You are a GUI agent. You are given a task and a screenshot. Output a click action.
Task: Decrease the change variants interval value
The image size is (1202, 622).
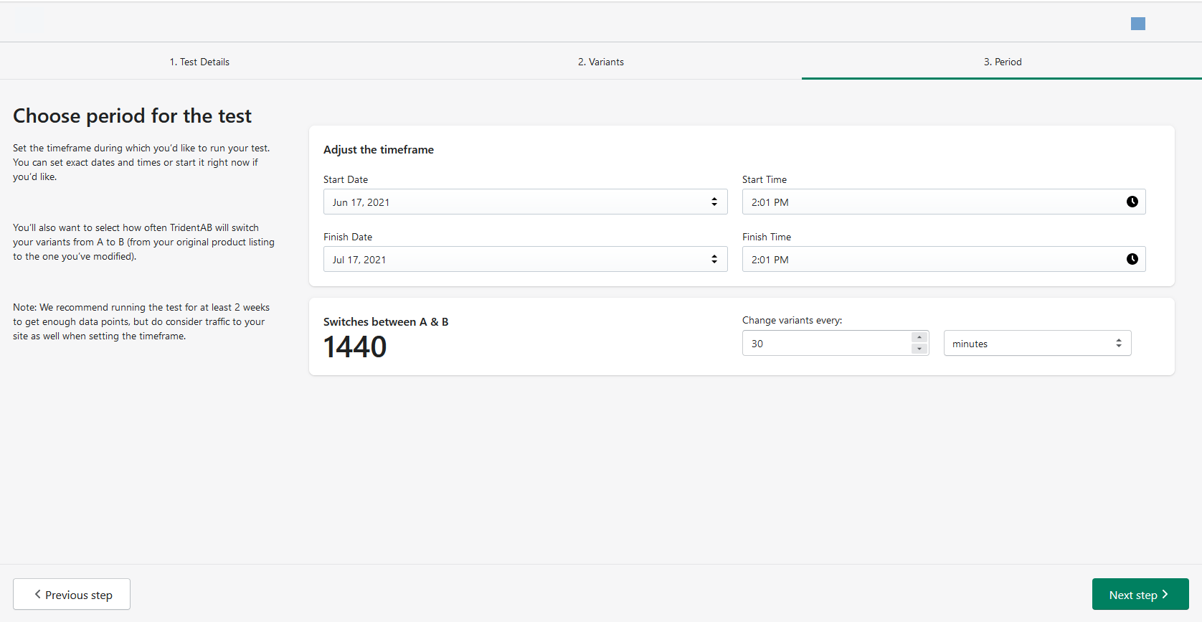point(919,349)
